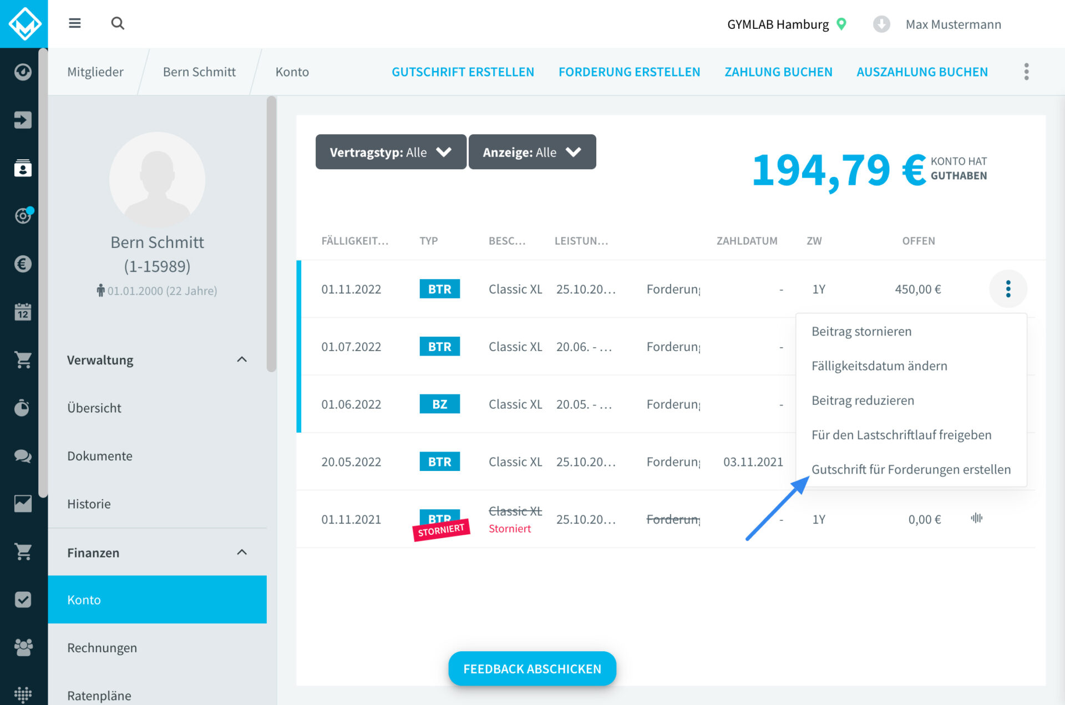Click the search magnifier icon
This screenshot has width=1065, height=705.
(118, 23)
